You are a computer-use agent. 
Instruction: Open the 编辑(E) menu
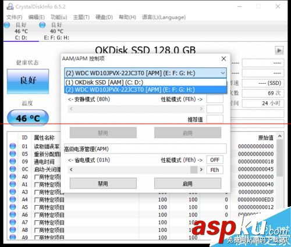pyautogui.click(x=37, y=17)
